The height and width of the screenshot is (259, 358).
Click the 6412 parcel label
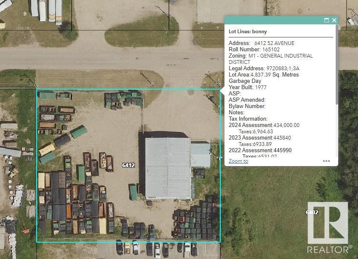tap(128, 165)
